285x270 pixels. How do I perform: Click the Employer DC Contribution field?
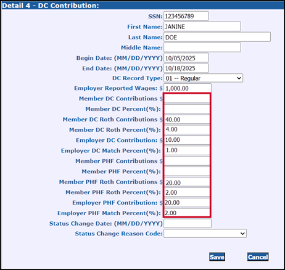point(187,140)
